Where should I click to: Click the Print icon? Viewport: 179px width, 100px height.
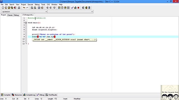click(x=19, y=8)
